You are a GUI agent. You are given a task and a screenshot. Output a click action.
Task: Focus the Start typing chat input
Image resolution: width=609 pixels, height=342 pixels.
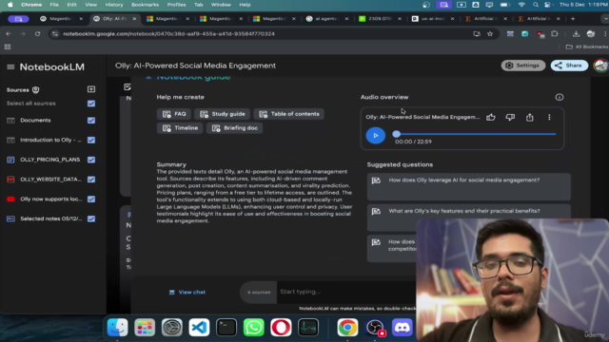(x=346, y=292)
